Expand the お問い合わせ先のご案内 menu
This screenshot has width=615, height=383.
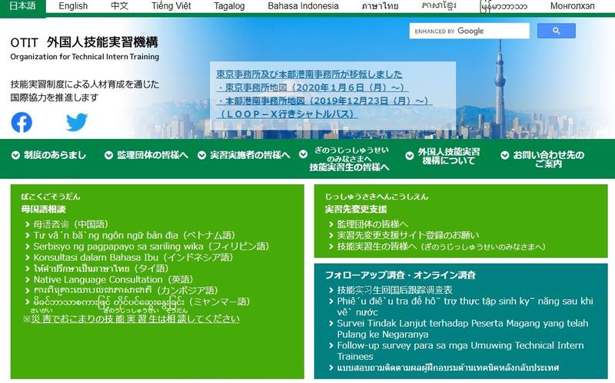543,159
